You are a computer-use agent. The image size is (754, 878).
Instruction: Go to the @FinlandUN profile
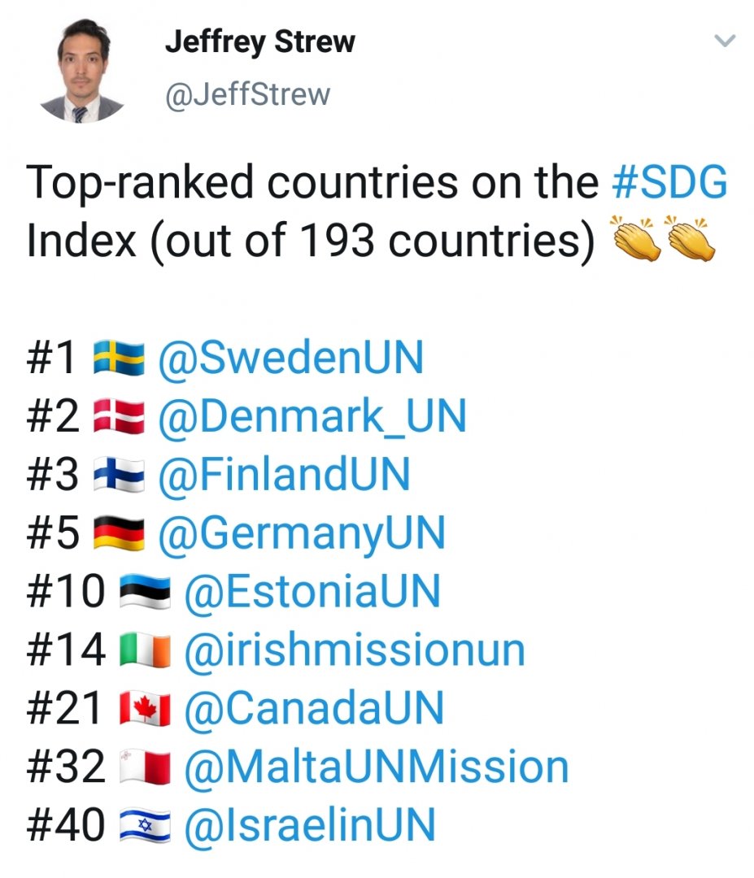tap(284, 476)
